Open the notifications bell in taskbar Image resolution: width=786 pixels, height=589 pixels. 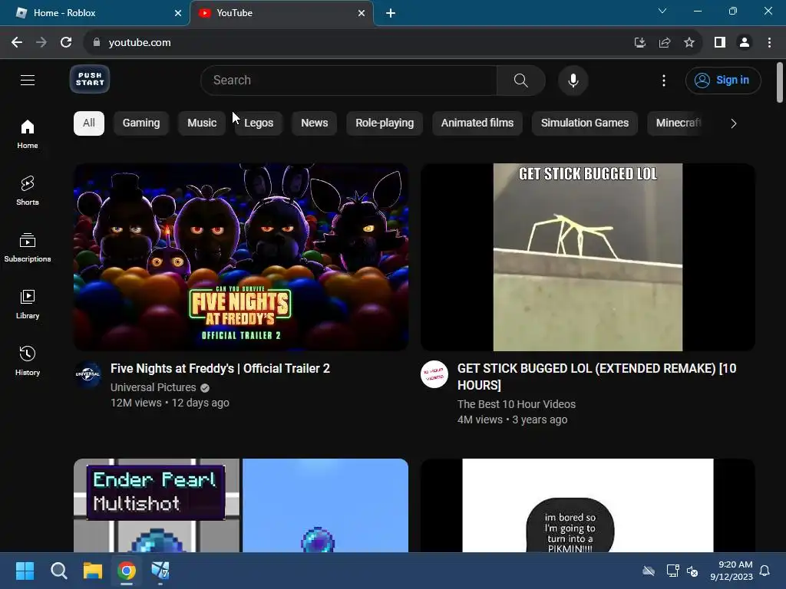click(765, 571)
